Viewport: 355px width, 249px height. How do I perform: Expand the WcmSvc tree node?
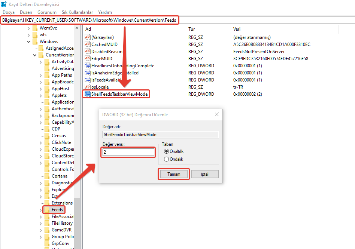tap(29, 28)
